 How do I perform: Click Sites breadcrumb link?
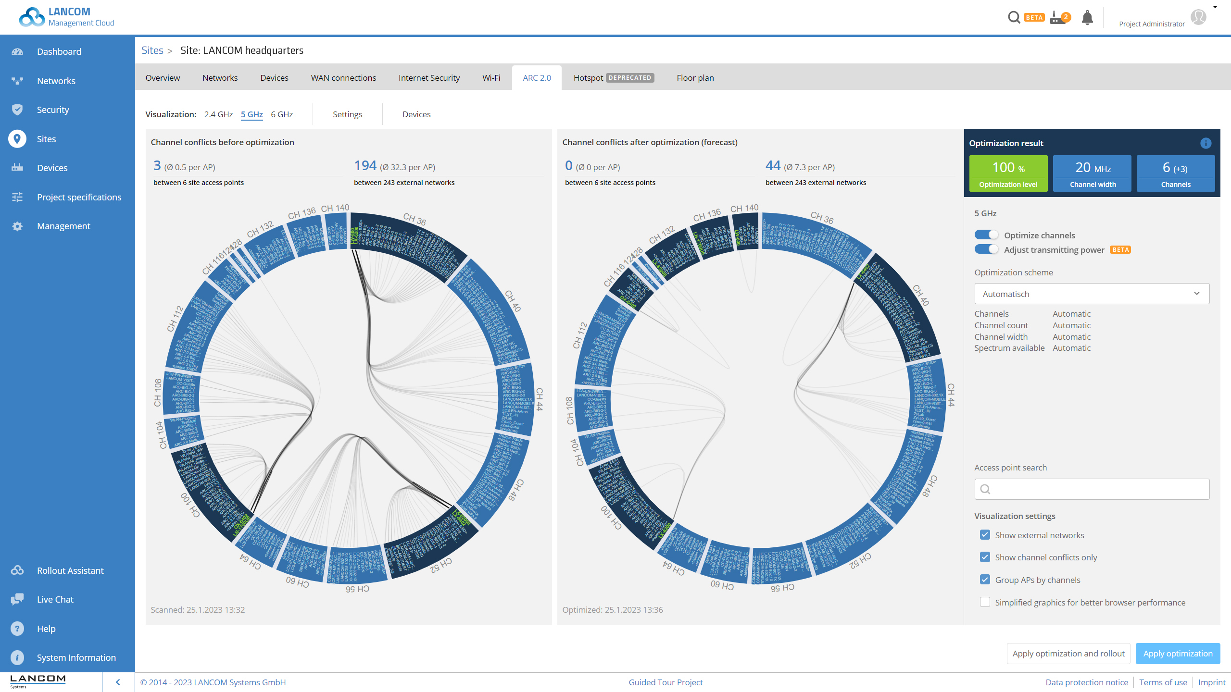tap(152, 50)
